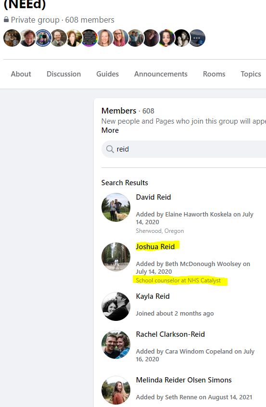Open the more-members avatar with three dots

[x=197, y=38]
